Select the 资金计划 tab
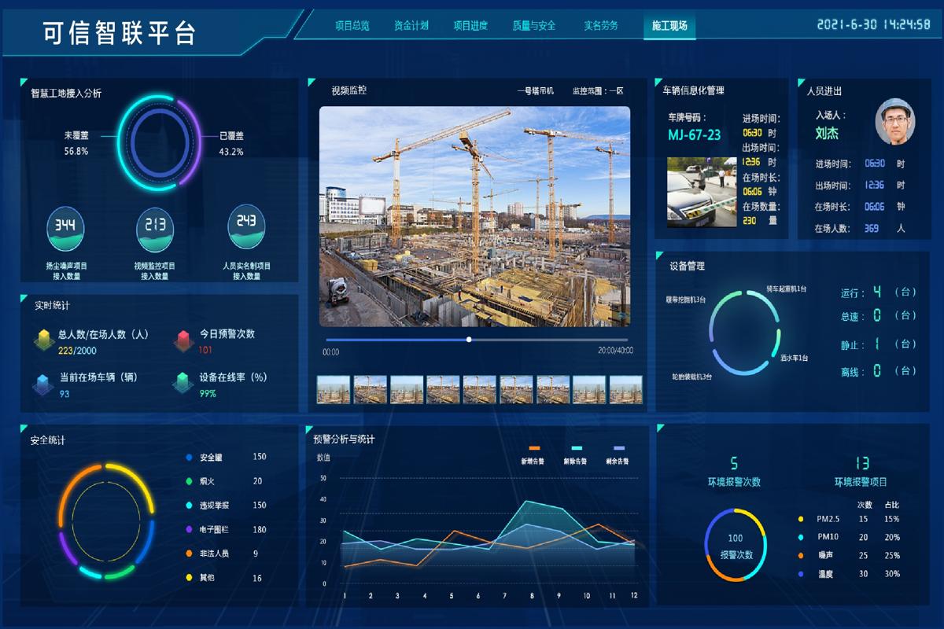The height and width of the screenshot is (629, 944). tap(411, 26)
